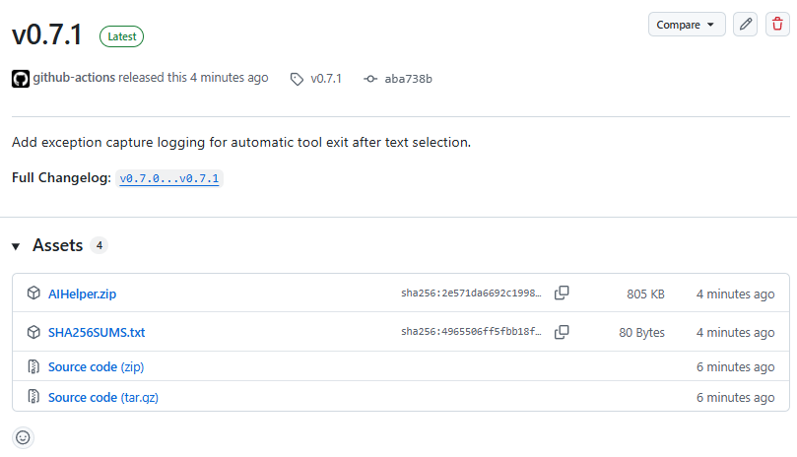This screenshot has height=457, width=797.
Task: Click the pencil edit release icon
Action: tap(745, 25)
